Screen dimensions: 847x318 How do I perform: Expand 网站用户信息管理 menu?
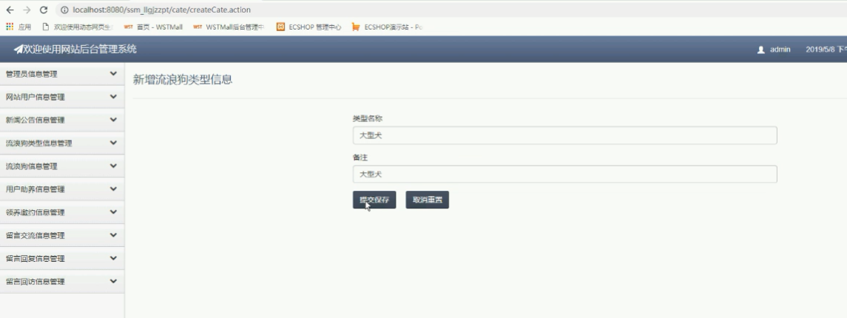62,97
